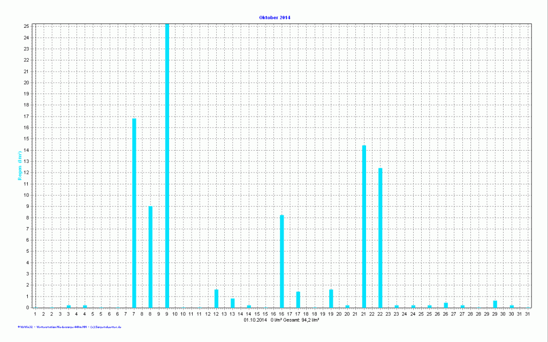
Task: Click the day 29 rain bar
Action: click(495, 304)
